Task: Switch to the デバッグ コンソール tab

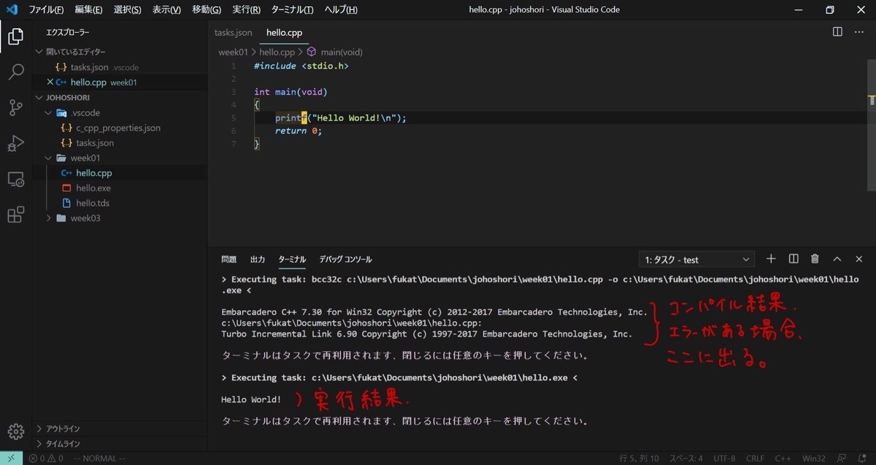Action: 345,259
